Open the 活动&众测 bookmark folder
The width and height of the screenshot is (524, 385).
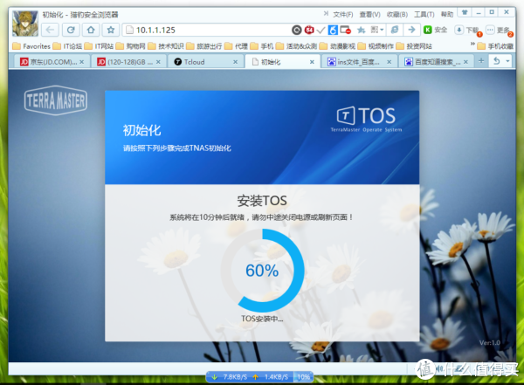(x=297, y=46)
